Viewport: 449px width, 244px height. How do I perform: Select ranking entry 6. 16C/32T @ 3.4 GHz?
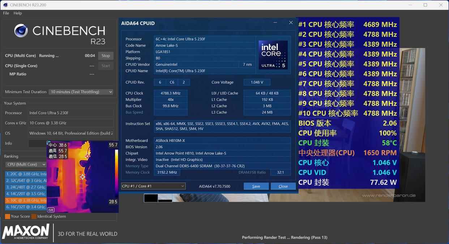[x=26, y=207]
